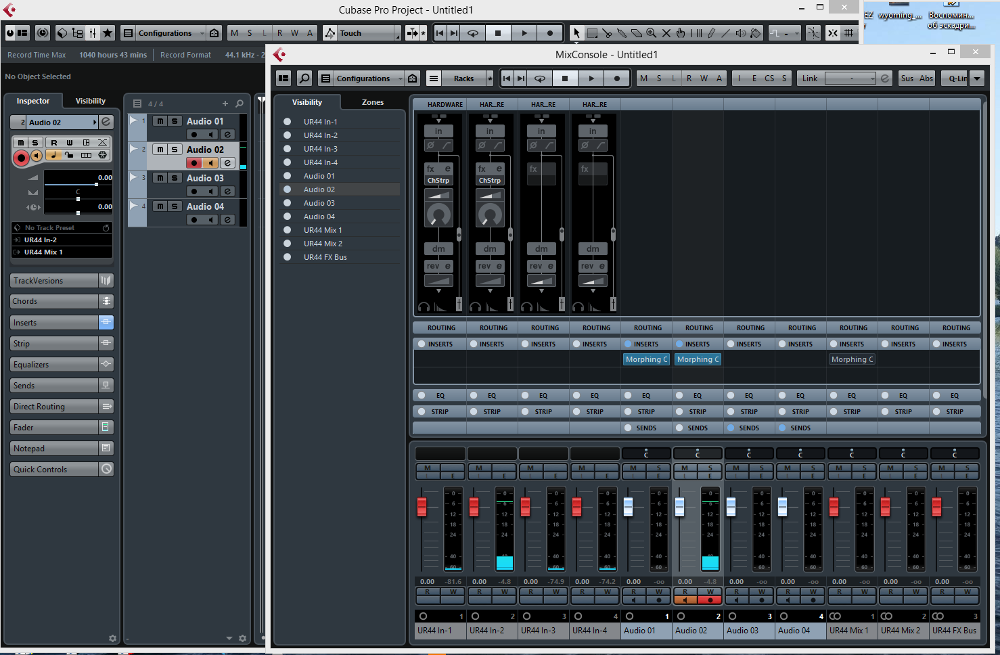Viewport: 1000px width, 655px height.
Task: Toggle Cycle loop in the project transport
Action: coord(473,33)
